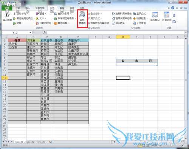Expand the 定义名称 dropdown arrow
Image resolution: width=189 pixels, height=149 pixels.
tap(101, 14)
